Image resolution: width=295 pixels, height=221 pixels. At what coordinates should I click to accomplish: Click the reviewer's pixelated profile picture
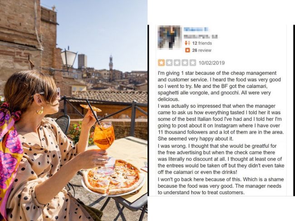click(170, 38)
